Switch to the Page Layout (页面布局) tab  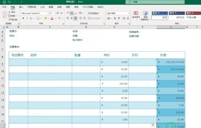tap(32, 7)
